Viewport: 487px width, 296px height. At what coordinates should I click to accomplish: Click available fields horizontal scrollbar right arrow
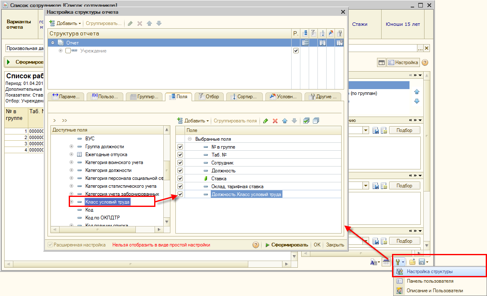click(159, 230)
